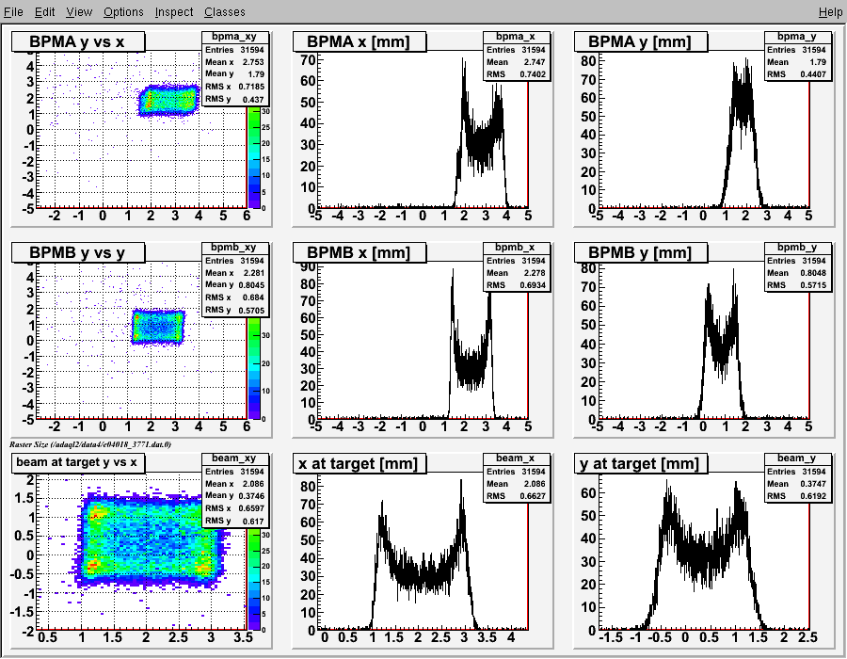847x659 pixels.
Task: Open the Help menu
Action: [830, 12]
